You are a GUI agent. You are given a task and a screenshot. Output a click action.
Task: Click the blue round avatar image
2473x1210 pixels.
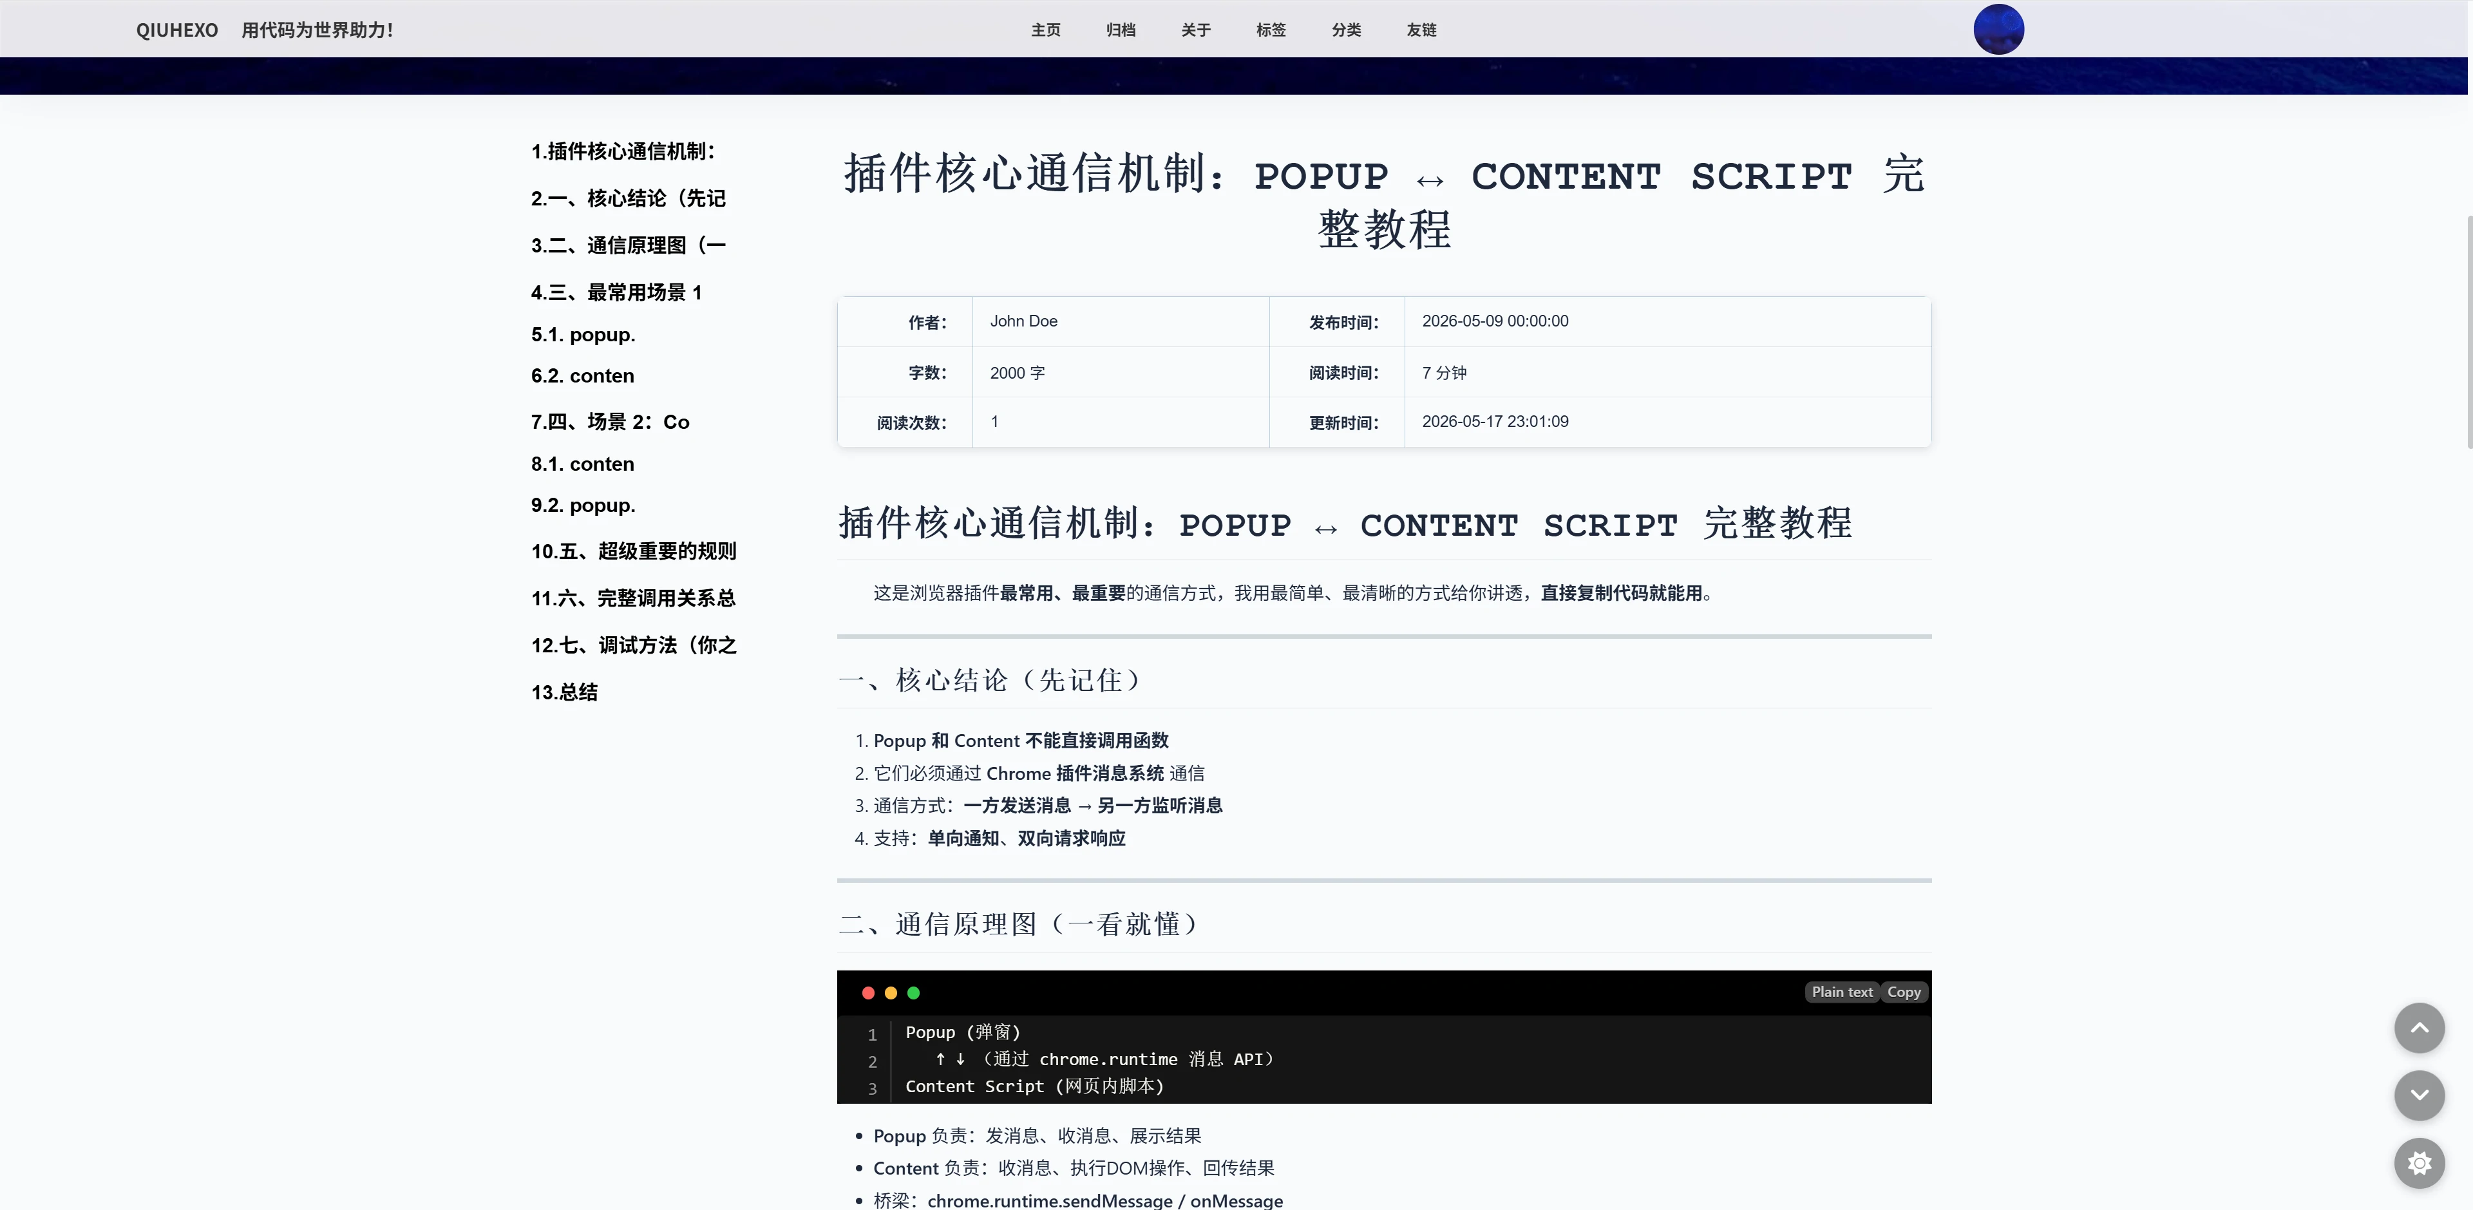tap(1999, 29)
